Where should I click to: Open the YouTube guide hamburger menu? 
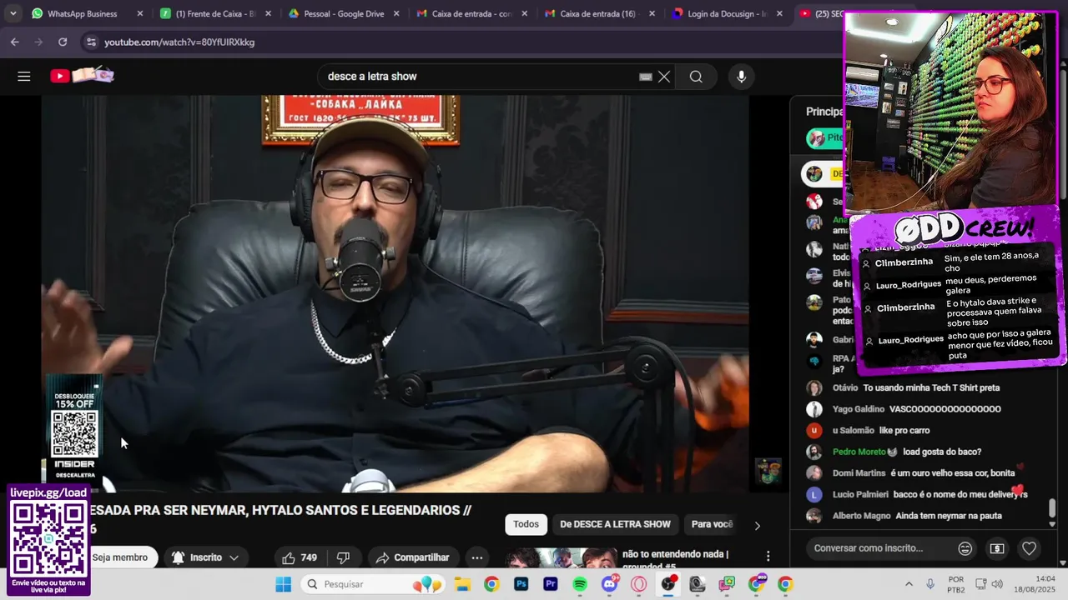point(23,77)
